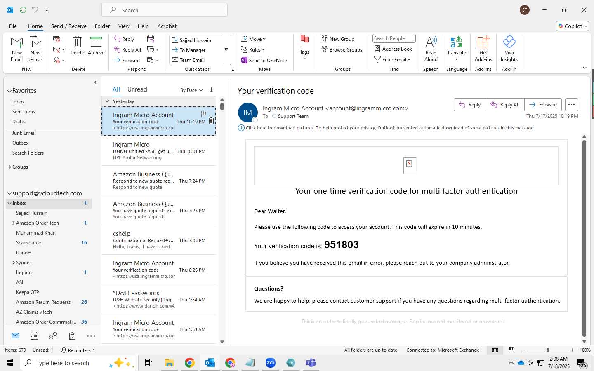
Task: Click Reply All in the reading pane
Action: [505, 105]
